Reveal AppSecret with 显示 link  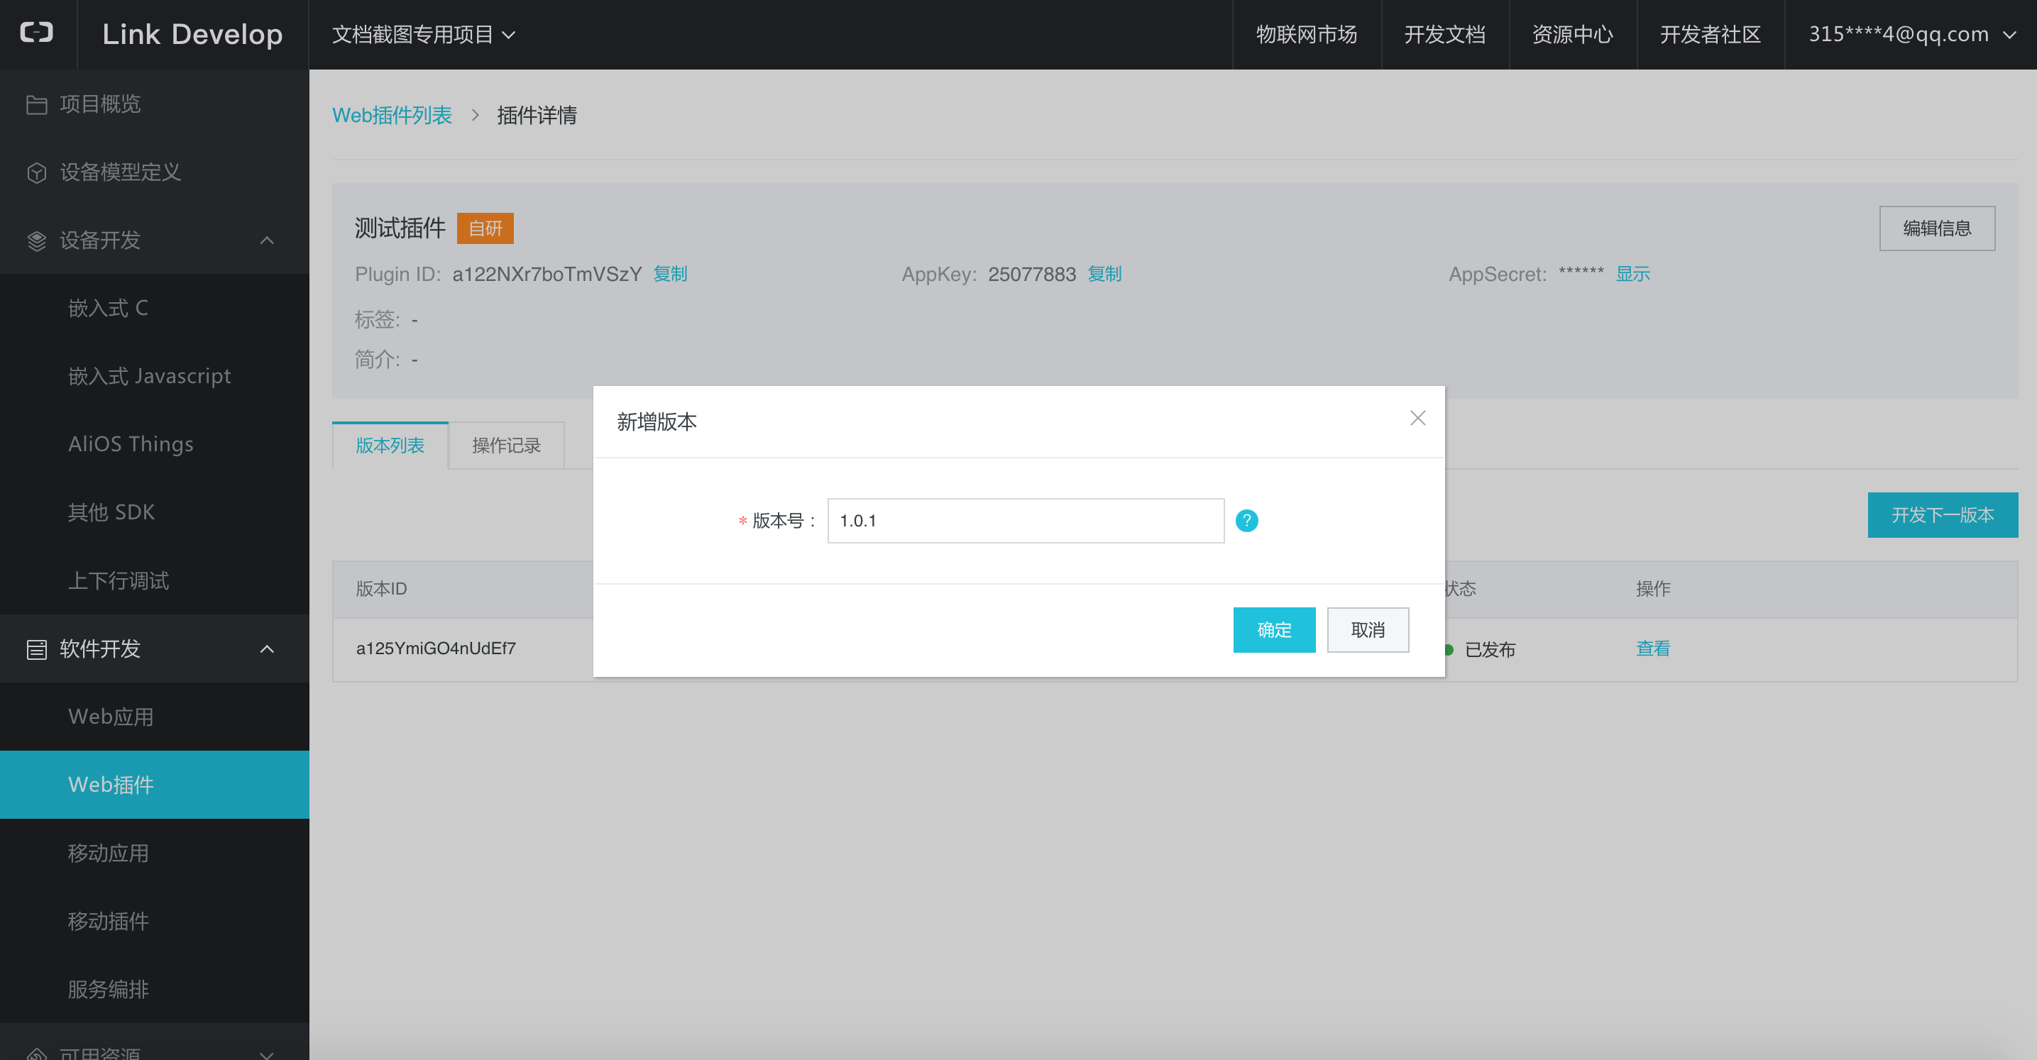coord(1632,275)
